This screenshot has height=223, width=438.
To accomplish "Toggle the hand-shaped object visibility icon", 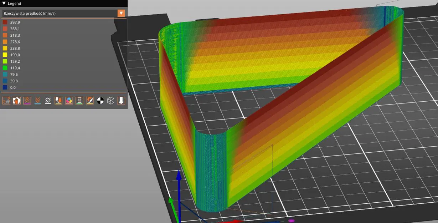I will coord(16,100).
